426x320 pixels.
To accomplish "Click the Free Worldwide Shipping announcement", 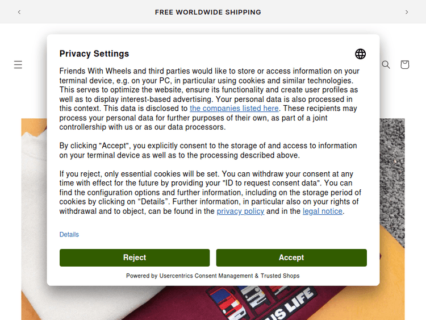I will click(208, 12).
